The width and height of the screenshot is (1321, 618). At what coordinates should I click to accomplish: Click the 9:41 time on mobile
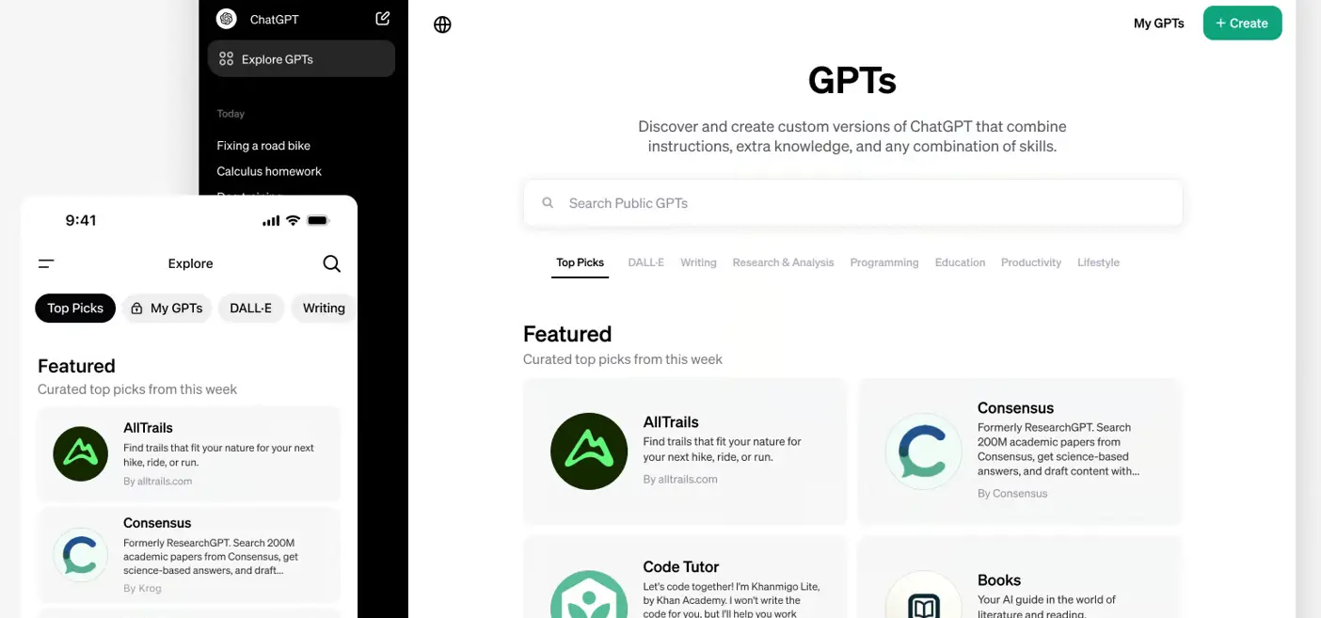(x=81, y=220)
